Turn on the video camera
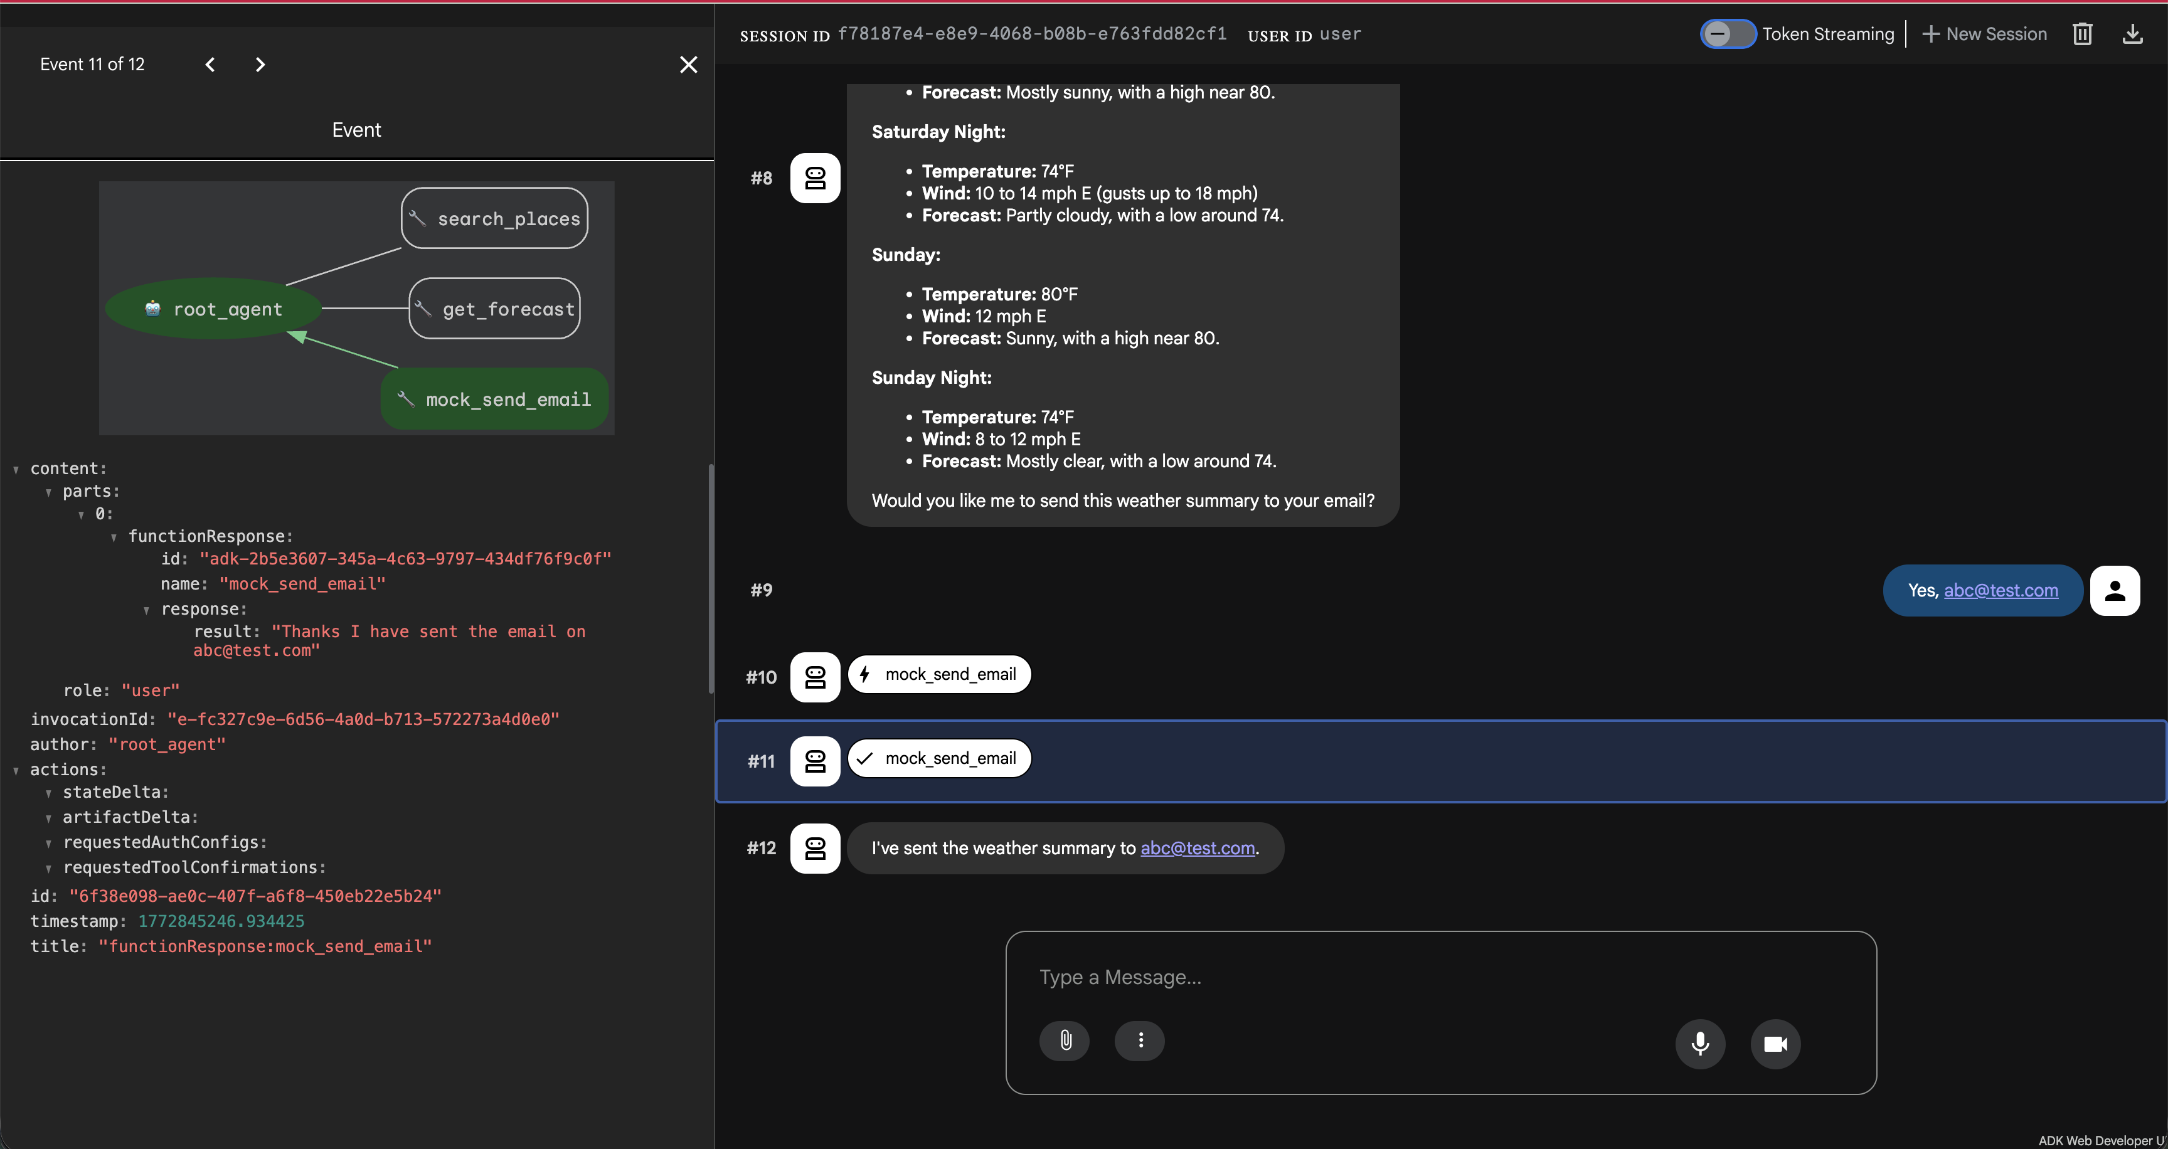The width and height of the screenshot is (2168, 1149). tap(1776, 1044)
